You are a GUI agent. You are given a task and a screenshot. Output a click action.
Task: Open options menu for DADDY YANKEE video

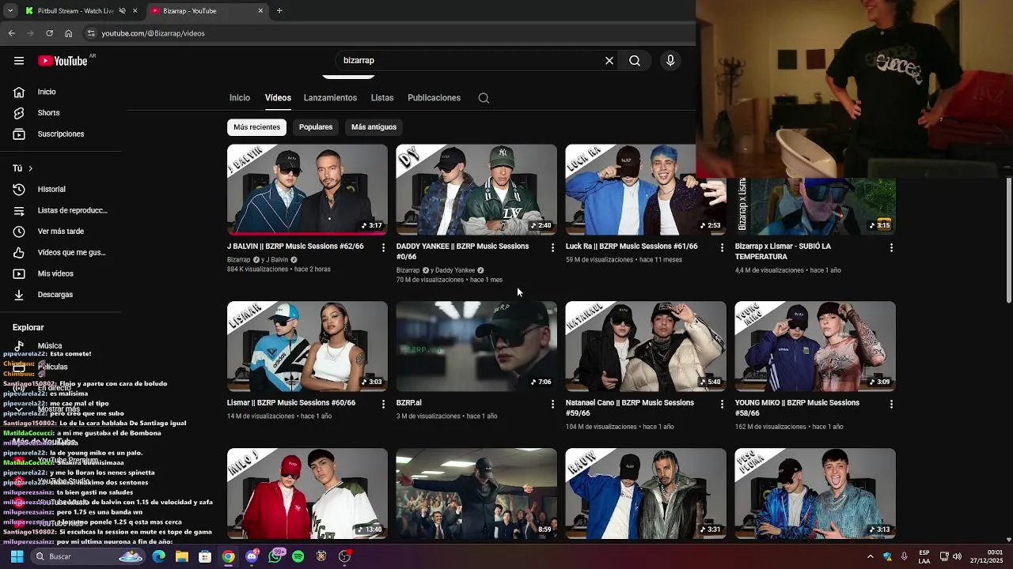pos(552,247)
